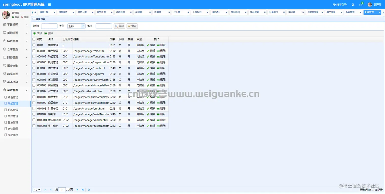Collapse the 系统管理 sidebar menu

click(15, 90)
